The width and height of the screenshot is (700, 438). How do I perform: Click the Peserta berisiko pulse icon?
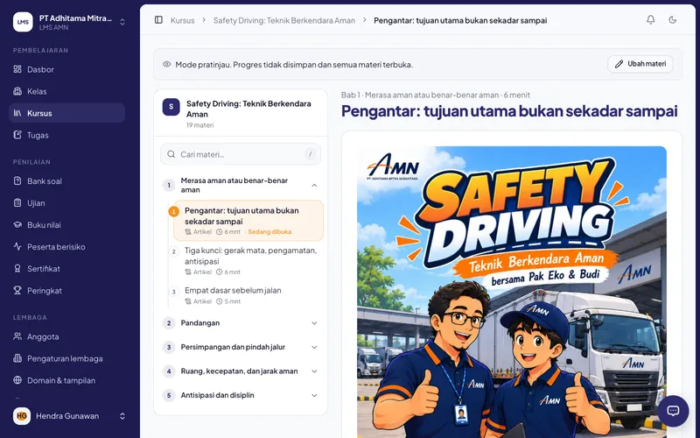tap(17, 247)
